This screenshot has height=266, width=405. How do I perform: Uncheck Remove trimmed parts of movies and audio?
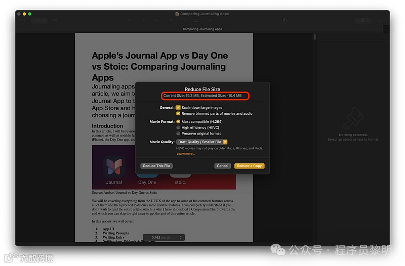[178, 113]
